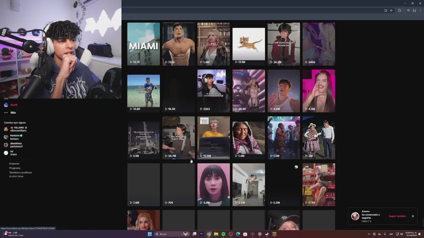
Task: Open KeniaOs followed account
Action: tap(13, 137)
